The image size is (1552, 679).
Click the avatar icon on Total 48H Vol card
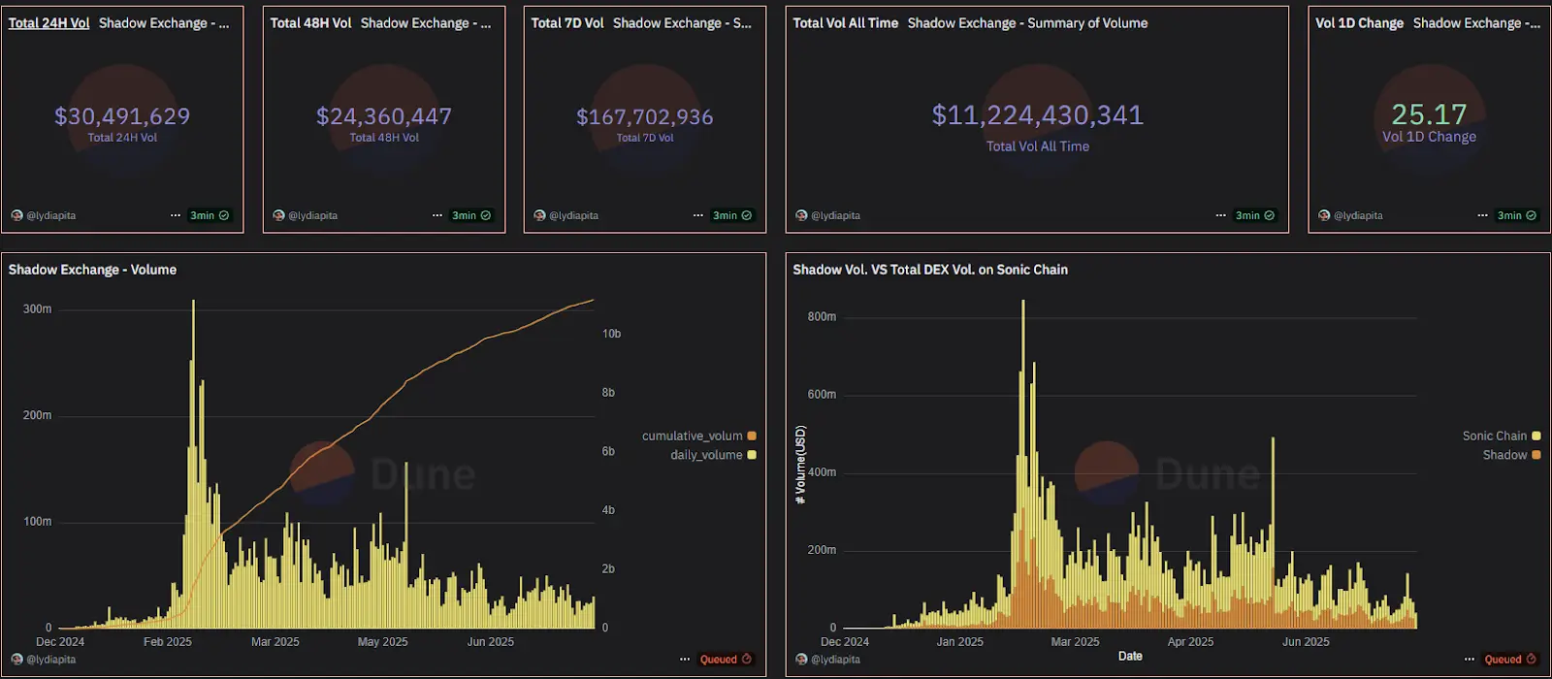pos(278,215)
